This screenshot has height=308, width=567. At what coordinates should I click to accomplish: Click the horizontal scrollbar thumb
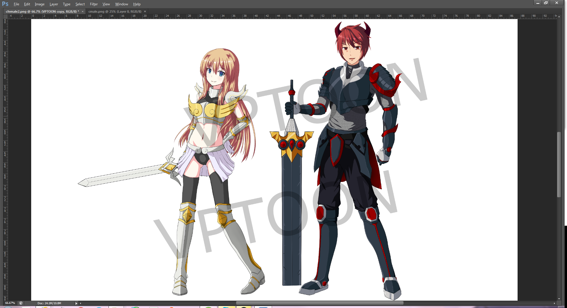tap(320, 303)
